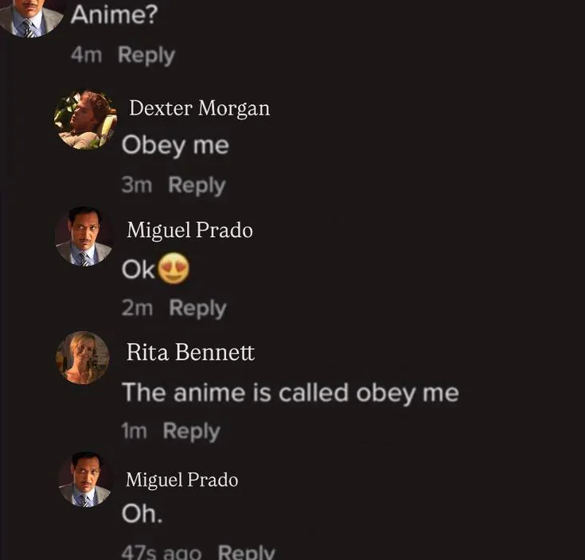Click Dexter Morgan's profile picture
The height and width of the screenshot is (560, 585).
[85, 120]
